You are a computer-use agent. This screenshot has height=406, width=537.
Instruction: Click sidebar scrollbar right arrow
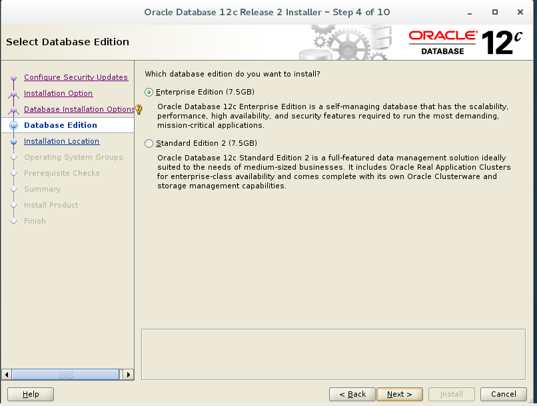[x=129, y=375]
